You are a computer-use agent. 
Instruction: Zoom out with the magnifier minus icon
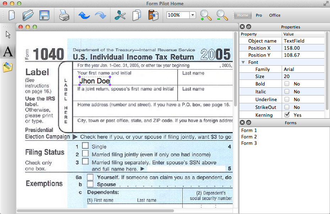[x=222, y=15]
